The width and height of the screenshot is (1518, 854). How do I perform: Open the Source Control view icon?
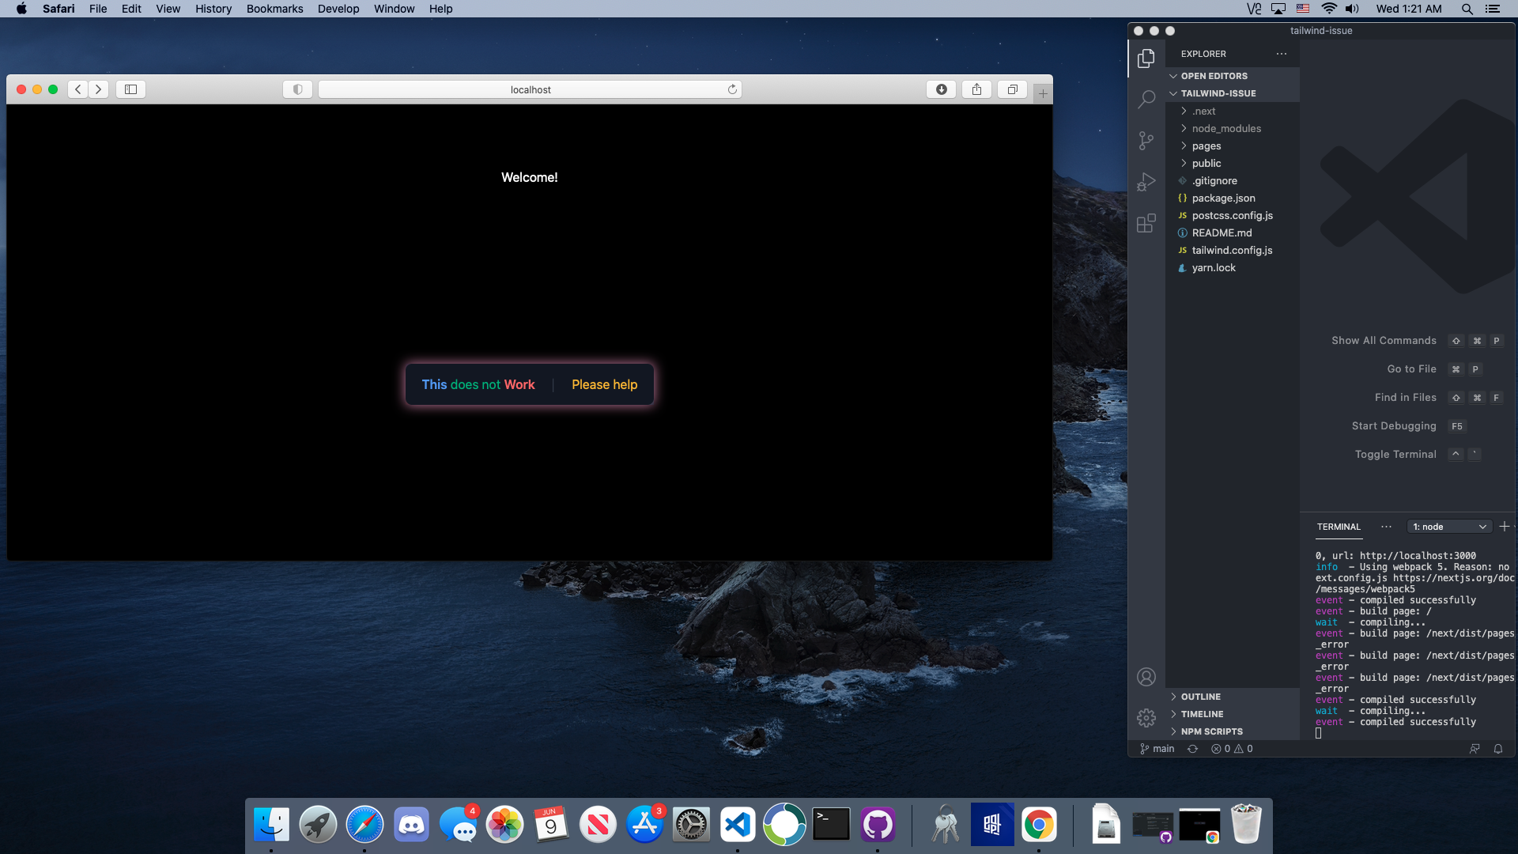pos(1146,141)
